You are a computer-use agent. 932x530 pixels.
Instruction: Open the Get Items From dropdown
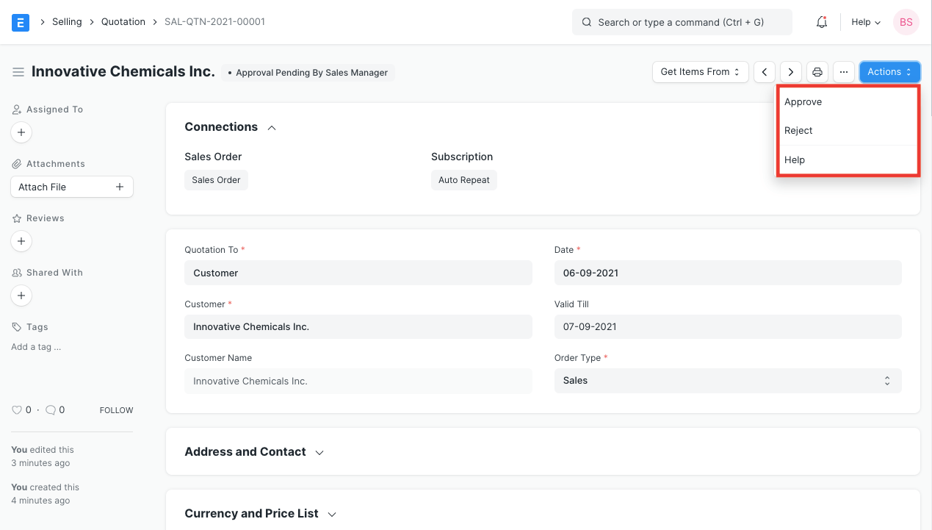(699, 71)
